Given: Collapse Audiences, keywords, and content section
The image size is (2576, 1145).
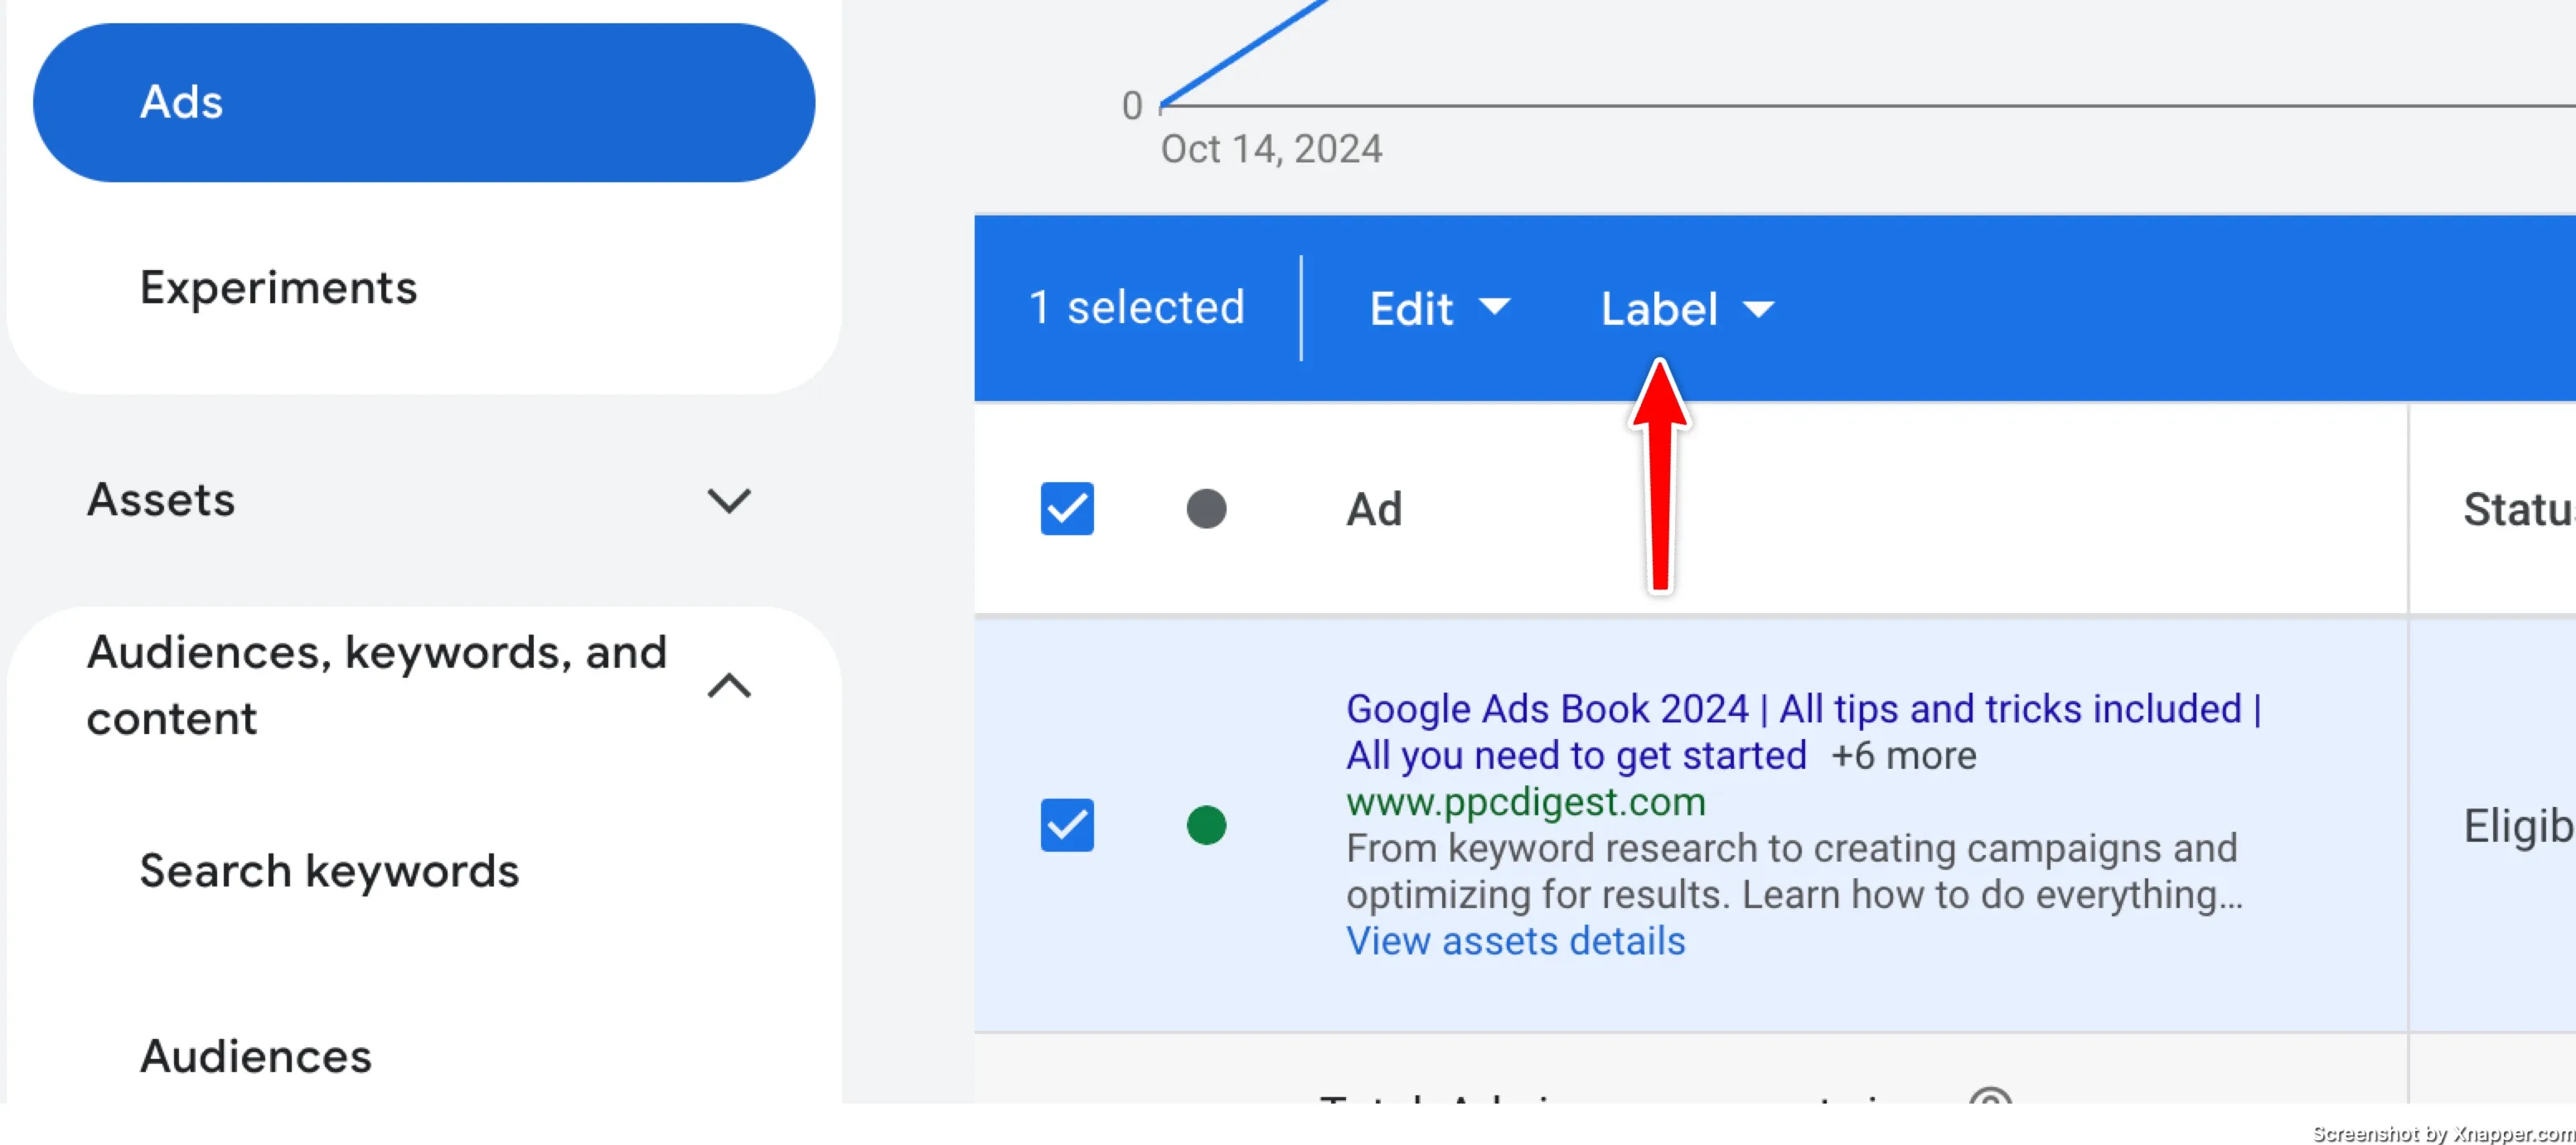Looking at the screenshot, I should tap(729, 686).
